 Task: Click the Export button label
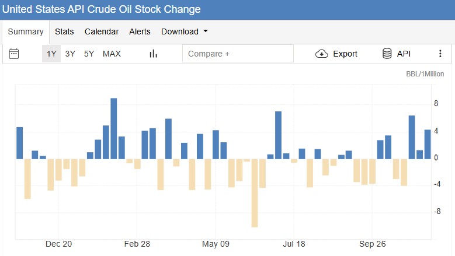345,54
